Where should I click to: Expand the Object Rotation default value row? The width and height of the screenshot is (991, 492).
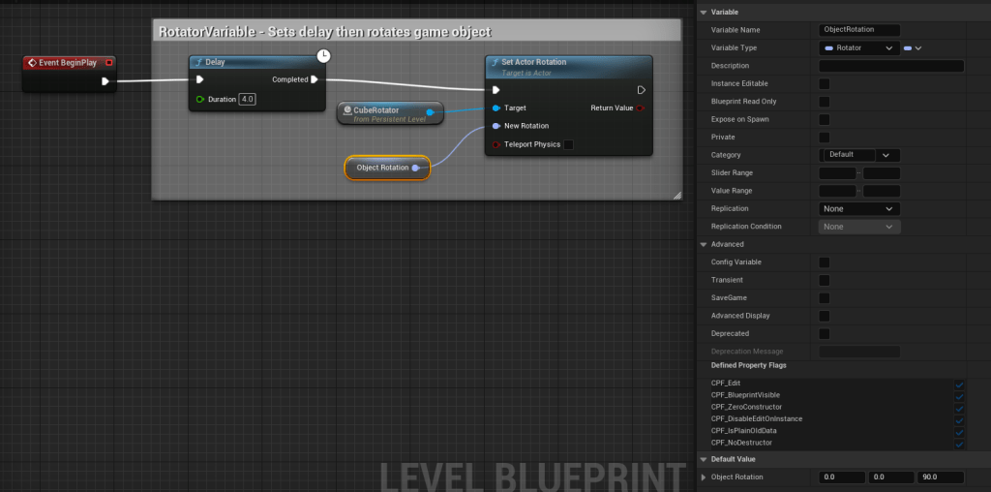pos(704,477)
